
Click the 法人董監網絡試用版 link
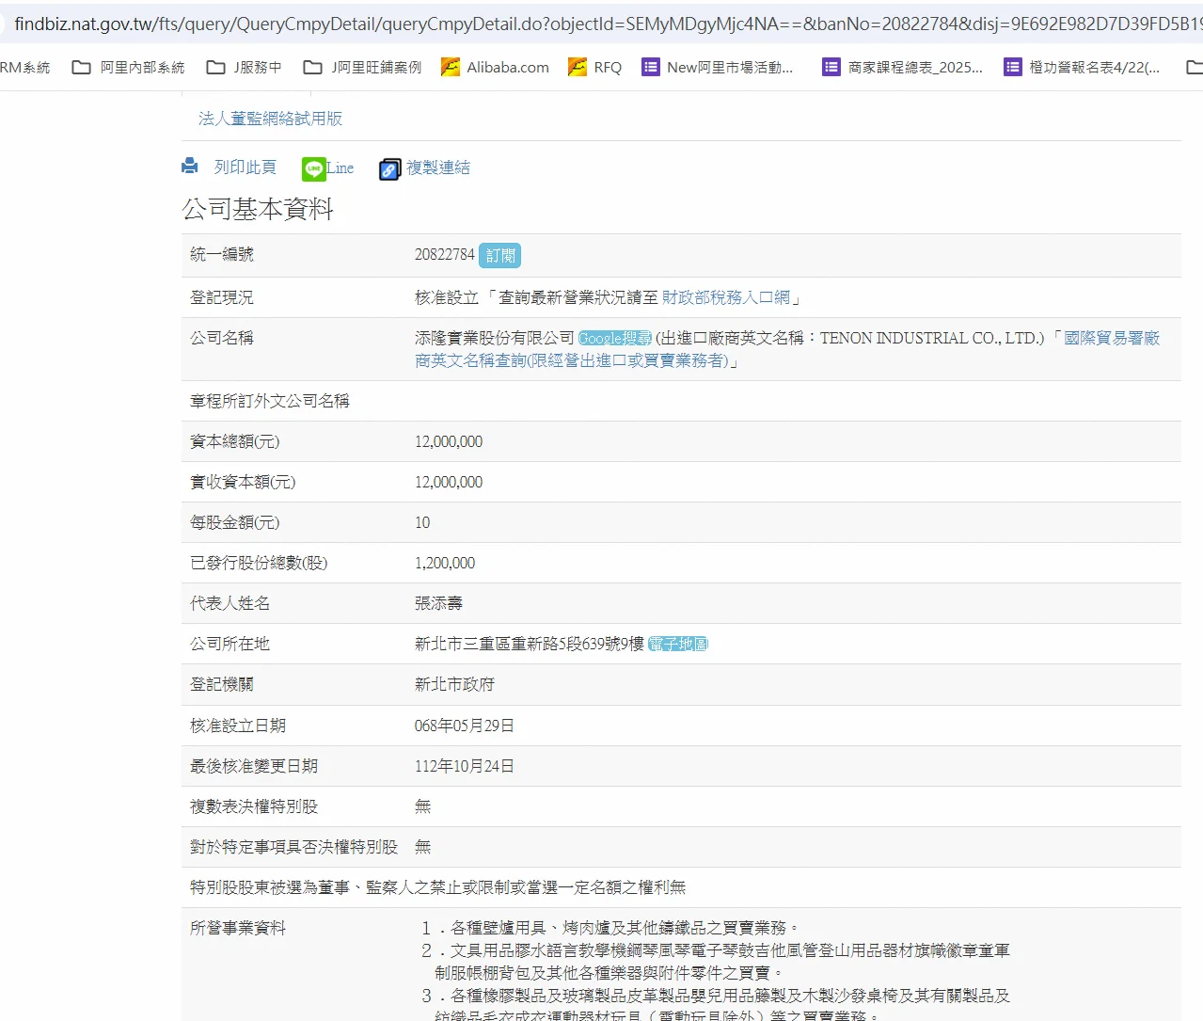tap(270, 119)
